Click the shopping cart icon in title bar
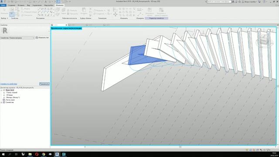Screen dimensions: 279x157 pos(259,2)
